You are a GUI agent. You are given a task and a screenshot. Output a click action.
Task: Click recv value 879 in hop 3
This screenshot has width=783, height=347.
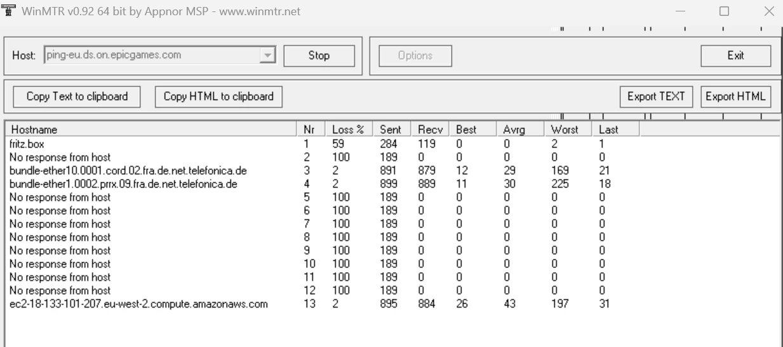click(427, 171)
